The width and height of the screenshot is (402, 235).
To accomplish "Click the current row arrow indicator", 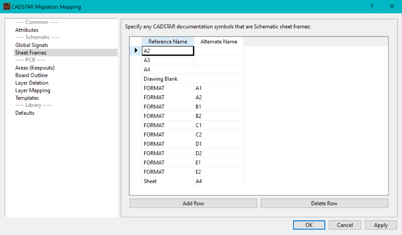I will click(x=136, y=51).
